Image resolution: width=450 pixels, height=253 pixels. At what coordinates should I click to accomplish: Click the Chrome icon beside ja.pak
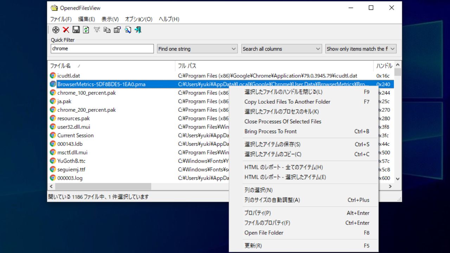tap(53, 101)
